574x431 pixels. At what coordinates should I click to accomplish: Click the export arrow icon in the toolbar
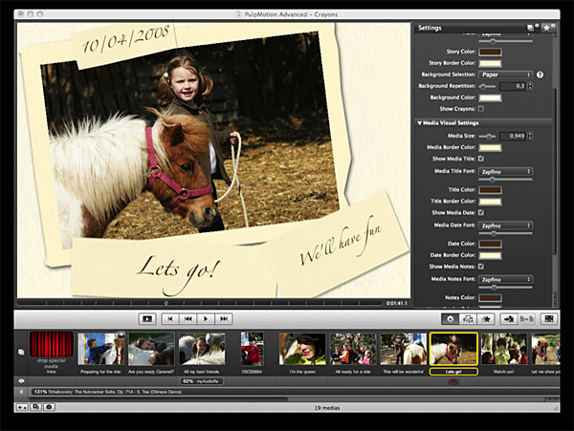click(x=509, y=319)
